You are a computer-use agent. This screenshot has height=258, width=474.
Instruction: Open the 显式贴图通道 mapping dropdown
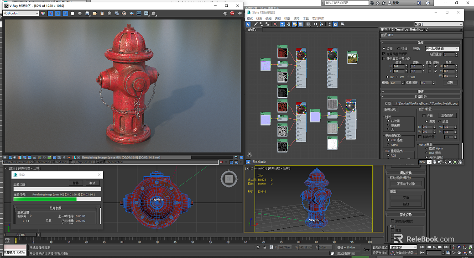point(442,49)
